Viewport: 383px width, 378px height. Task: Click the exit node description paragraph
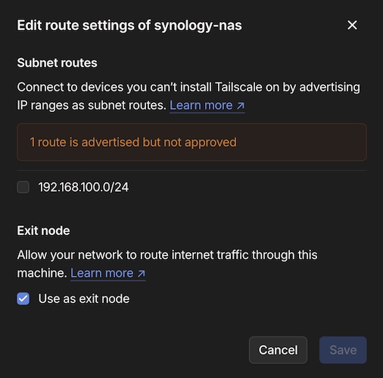coord(167,264)
